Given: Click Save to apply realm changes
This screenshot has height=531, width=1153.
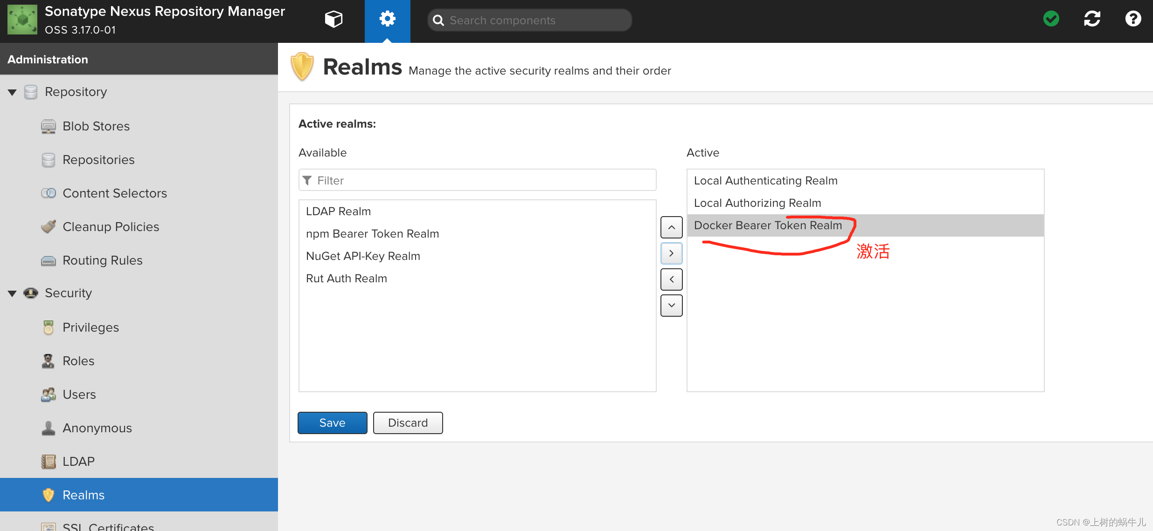Looking at the screenshot, I should coord(332,422).
